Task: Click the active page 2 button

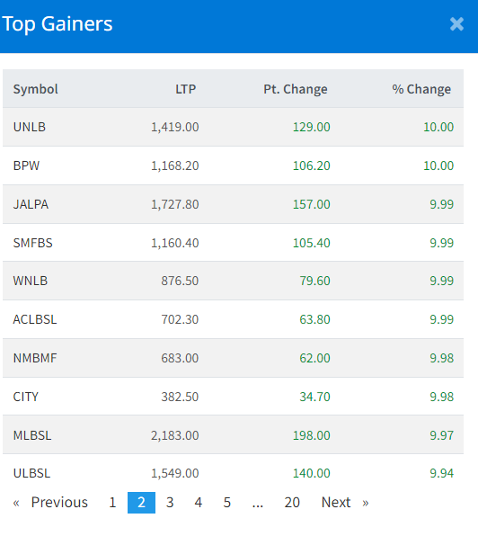Action: [x=141, y=503]
